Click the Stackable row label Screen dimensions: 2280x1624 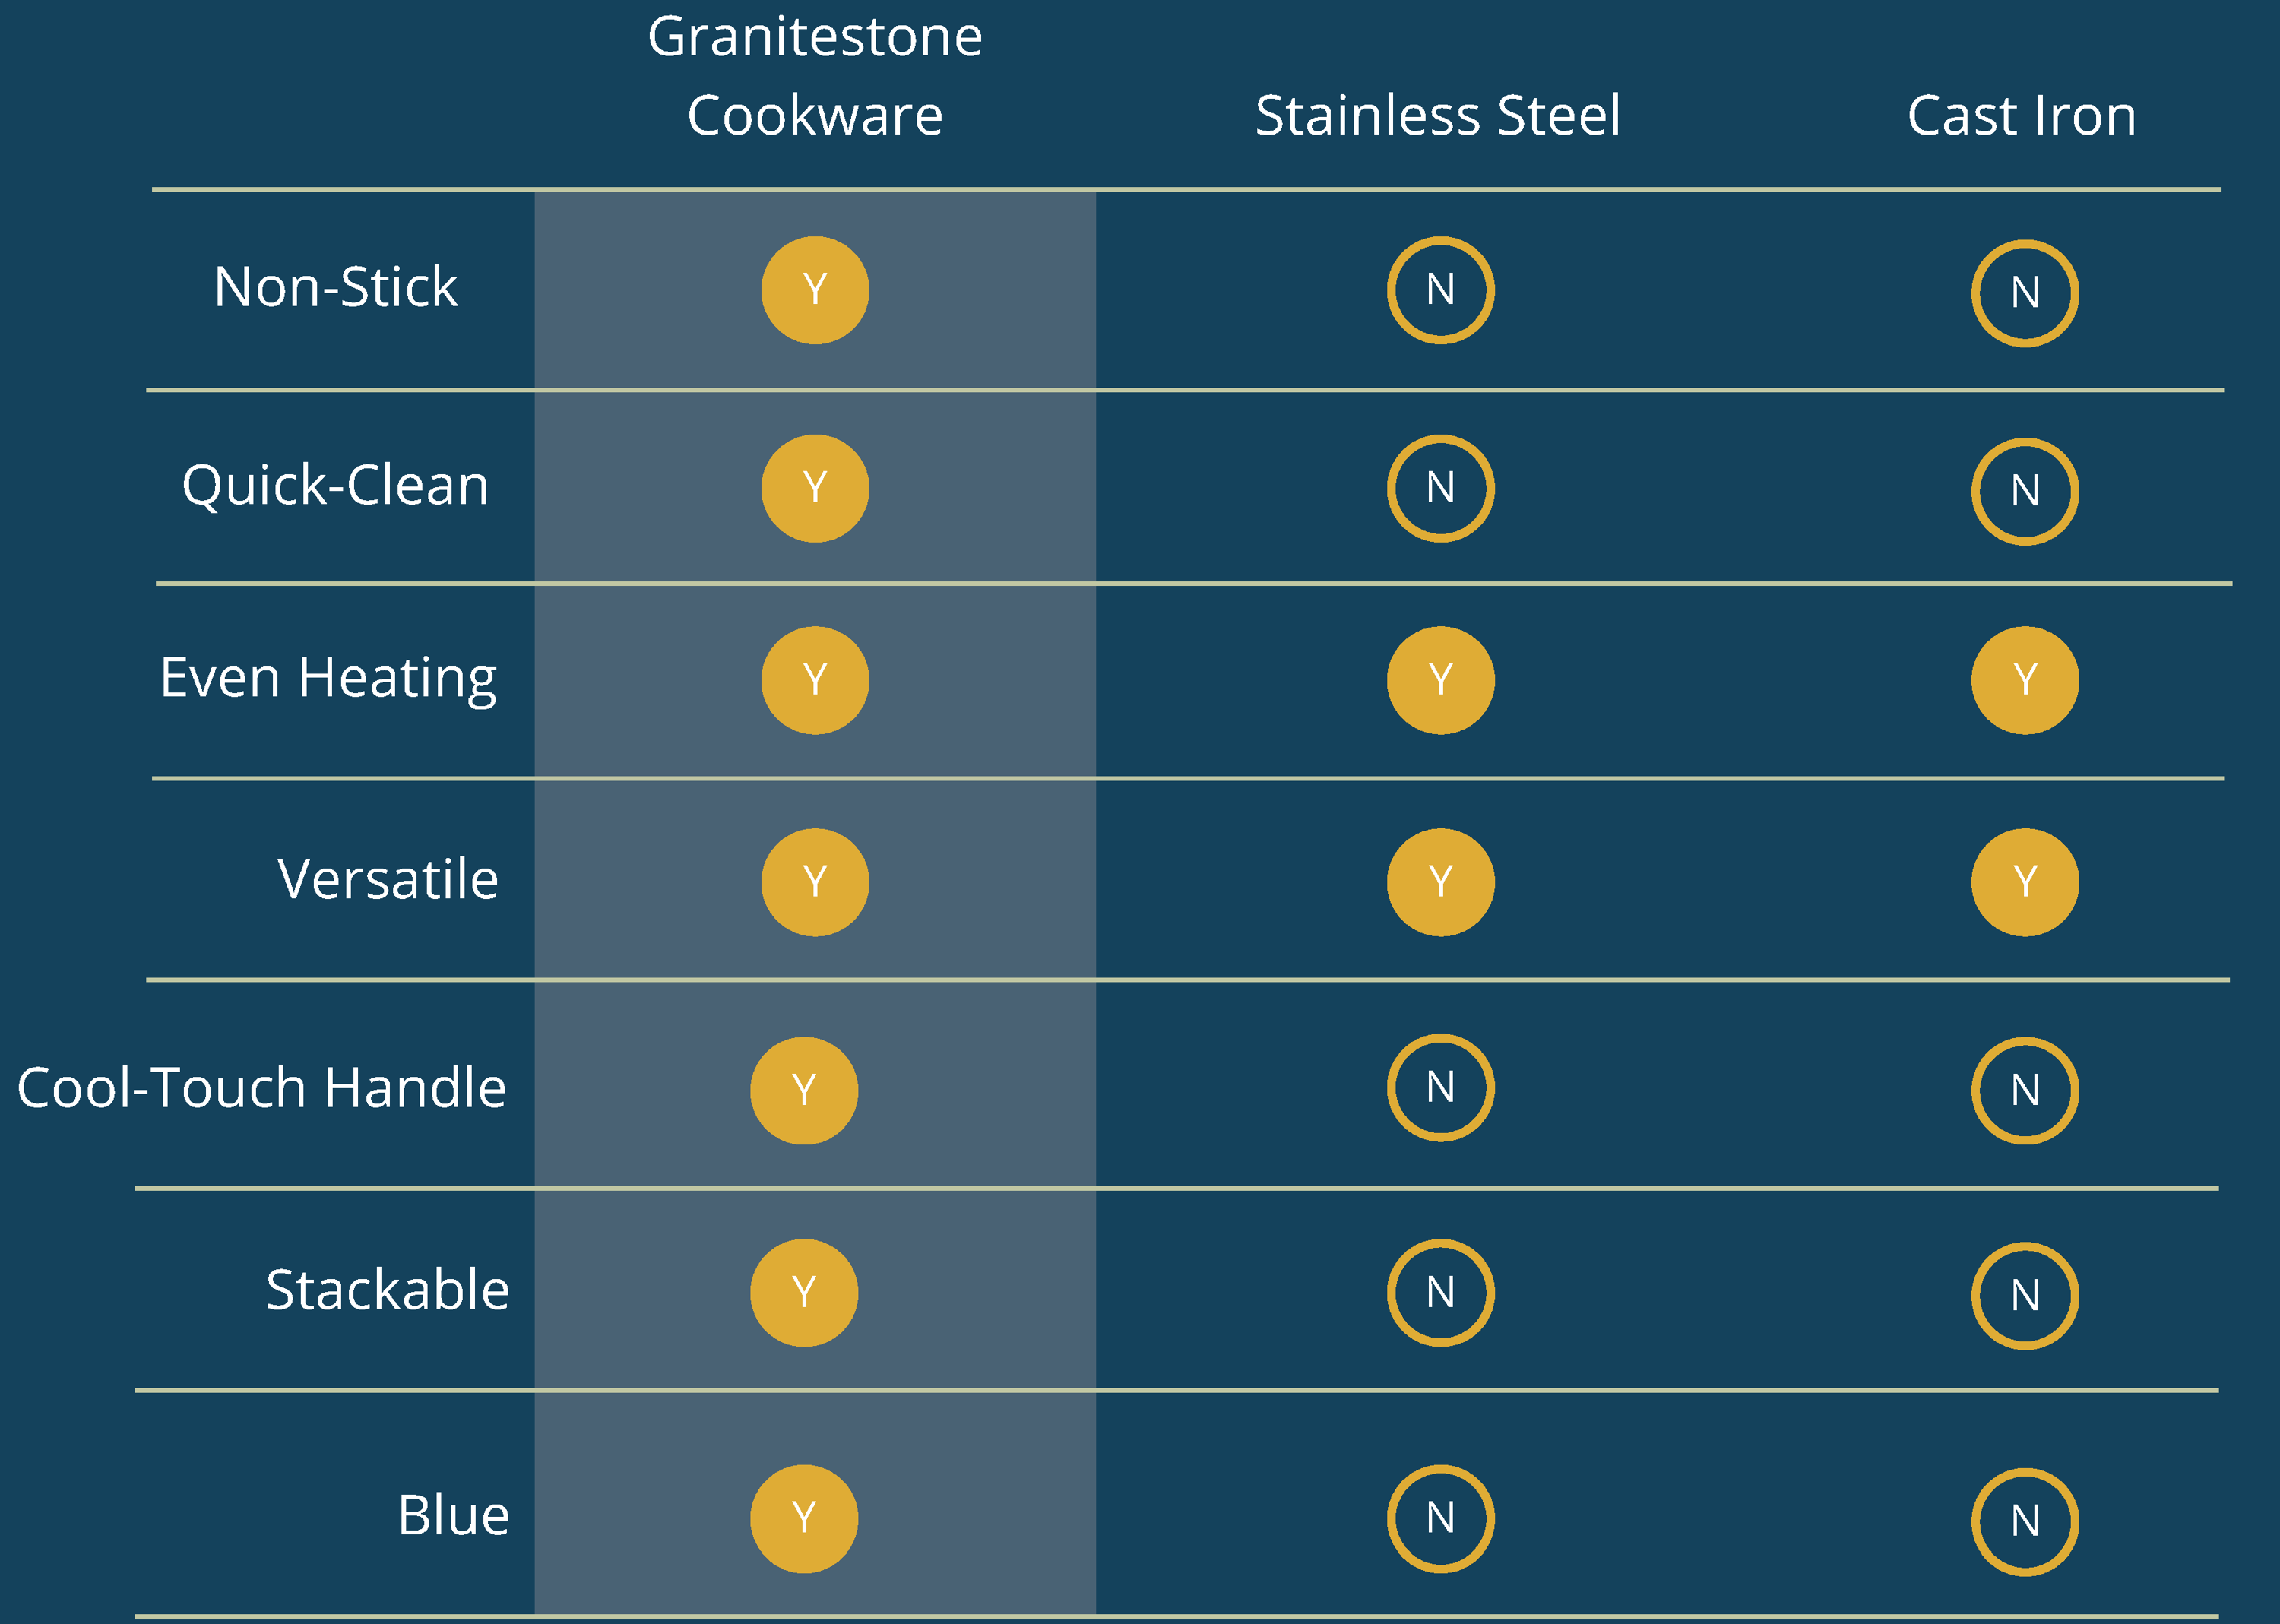[x=388, y=1290]
